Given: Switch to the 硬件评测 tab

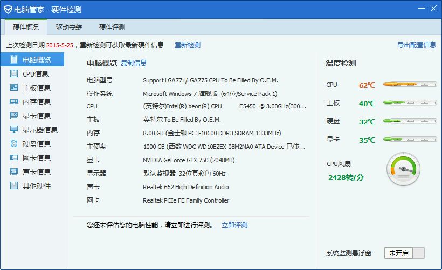Looking at the screenshot, I should pyautogui.click(x=112, y=27).
